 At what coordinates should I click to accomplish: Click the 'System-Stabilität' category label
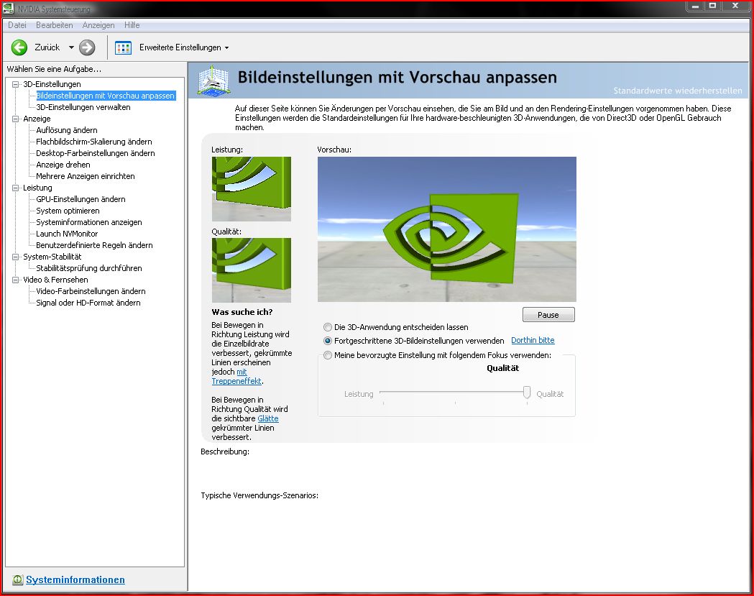click(x=52, y=257)
